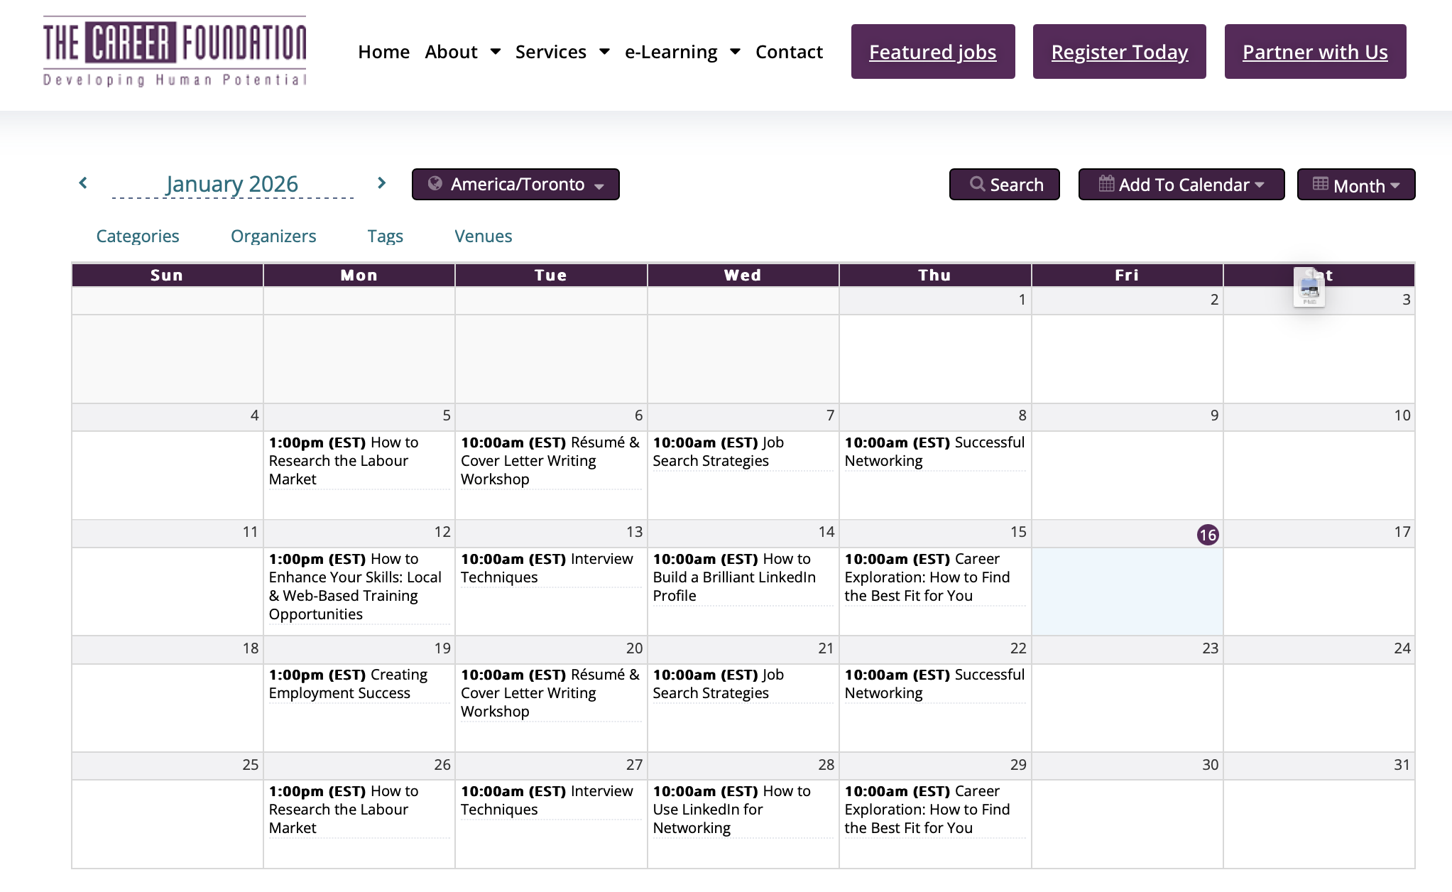The height and width of the screenshot is (892, 1452).
Task: Click the magnifier Search button
Action: [1004, 185]
